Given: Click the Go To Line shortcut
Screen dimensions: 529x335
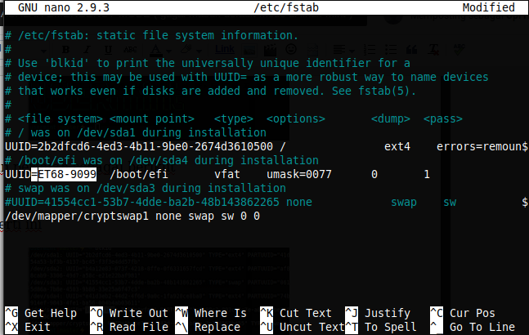Looking at the screenshot, I should (x=473, y=327).
